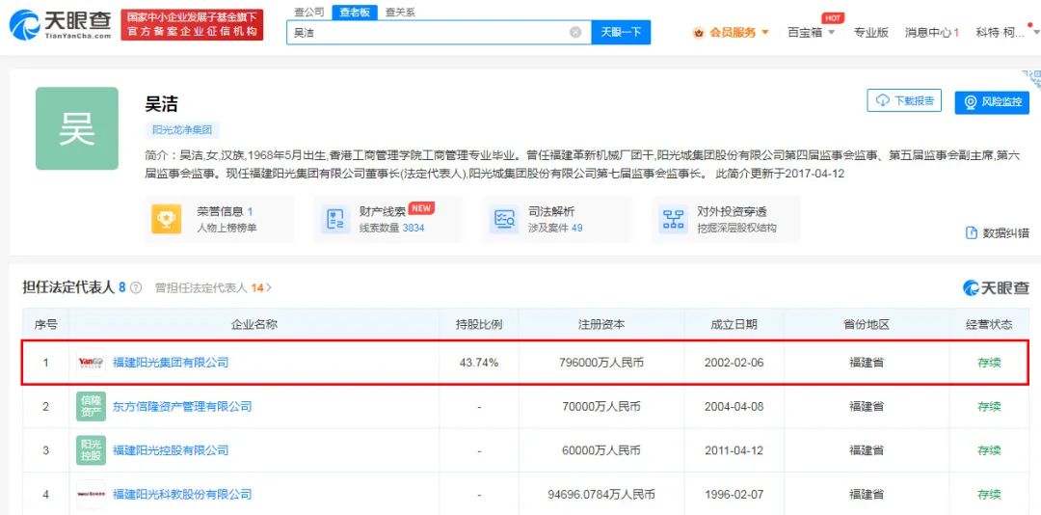Click the 1996-02-07 date cell

(x=734, y=495)
